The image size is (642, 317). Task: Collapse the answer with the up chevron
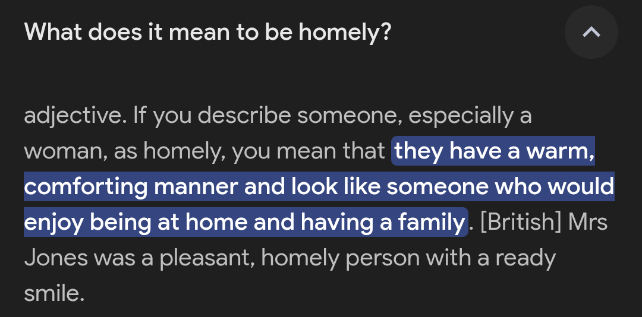(591, 32)
